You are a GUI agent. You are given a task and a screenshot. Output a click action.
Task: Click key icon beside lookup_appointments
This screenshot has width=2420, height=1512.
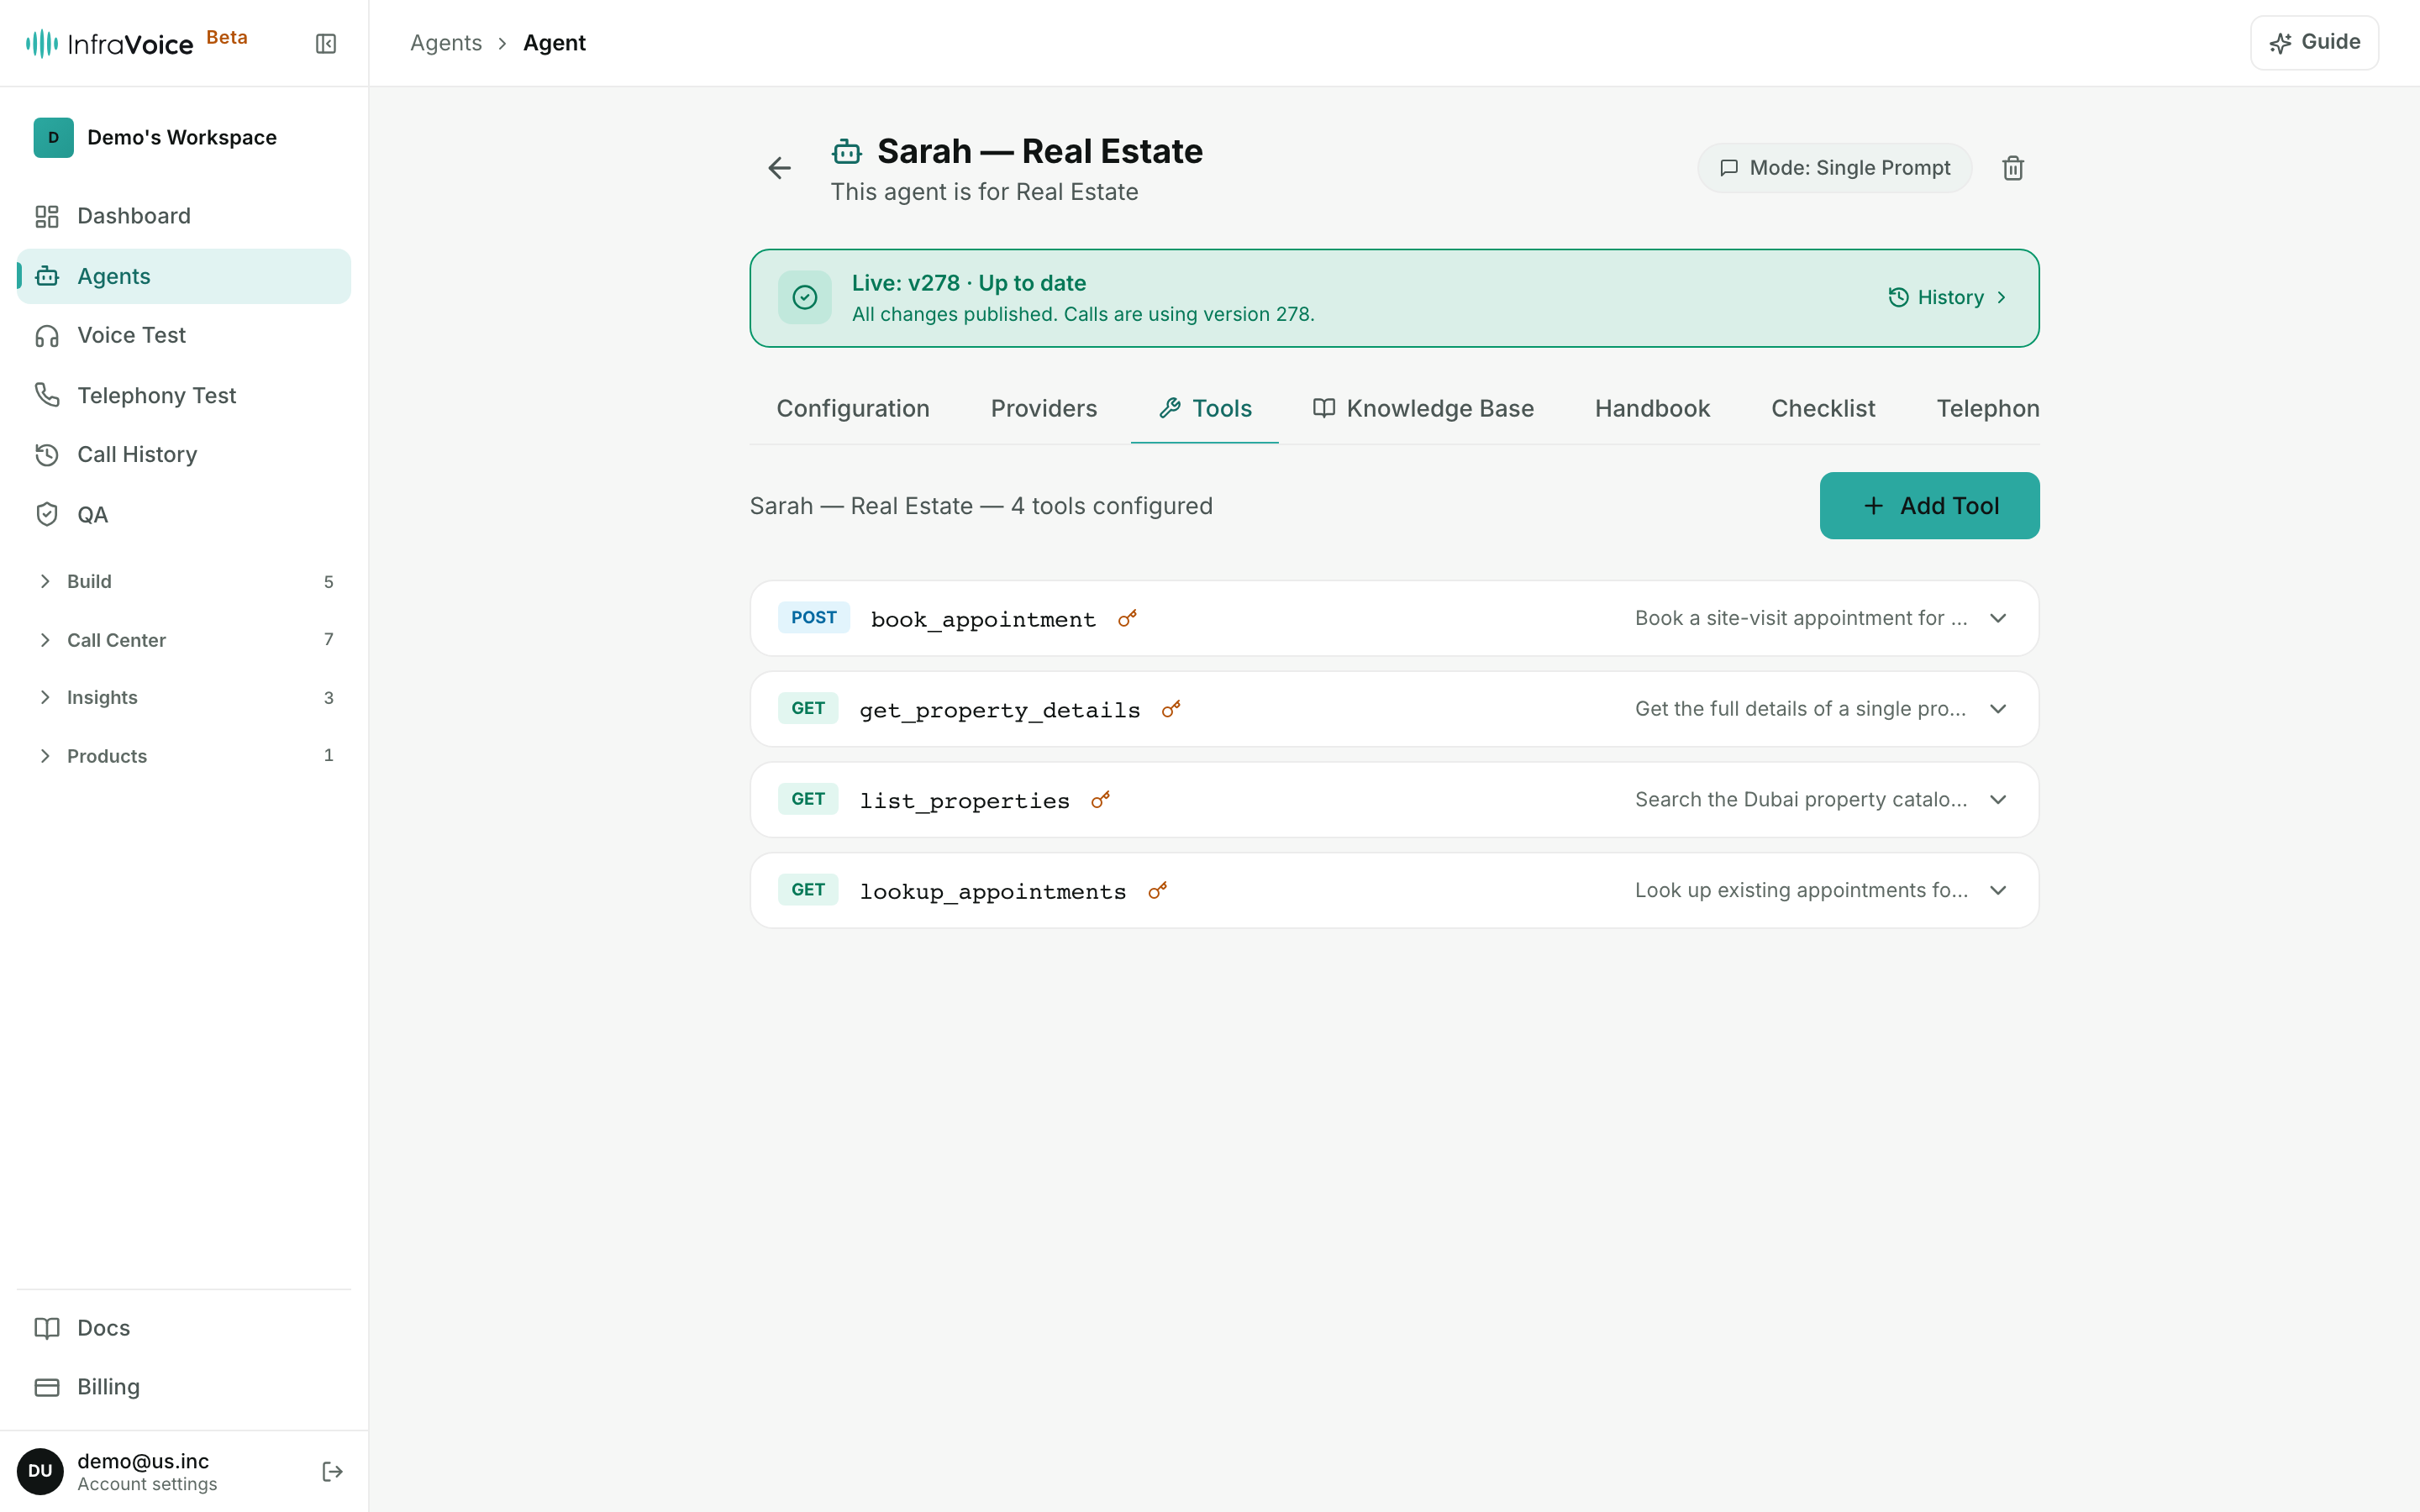[x=1157, y=890]
